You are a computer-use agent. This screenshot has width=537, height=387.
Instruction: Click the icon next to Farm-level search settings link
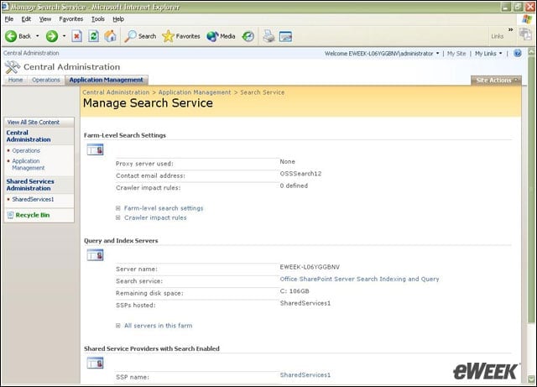pyautogui.click(x=117, y=208)
